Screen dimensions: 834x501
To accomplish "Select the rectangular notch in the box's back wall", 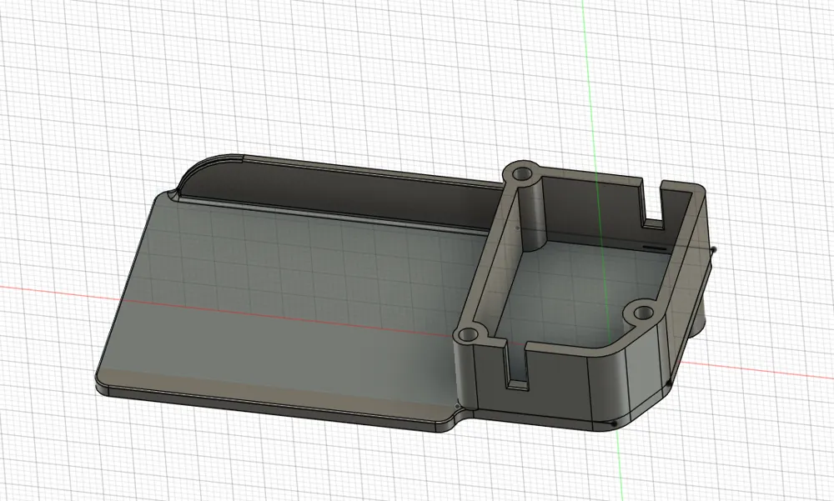I will [x=653, y=205].
